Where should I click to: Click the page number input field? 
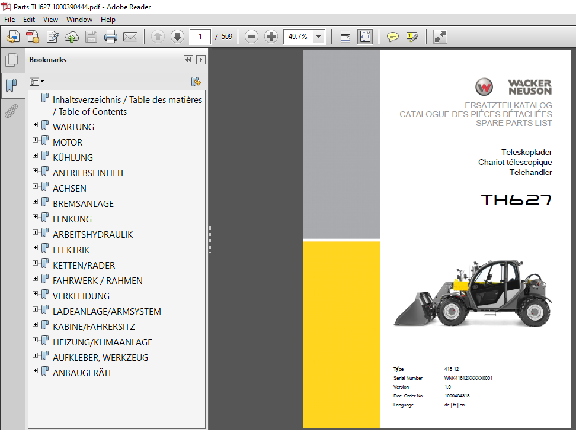point(200,37)
